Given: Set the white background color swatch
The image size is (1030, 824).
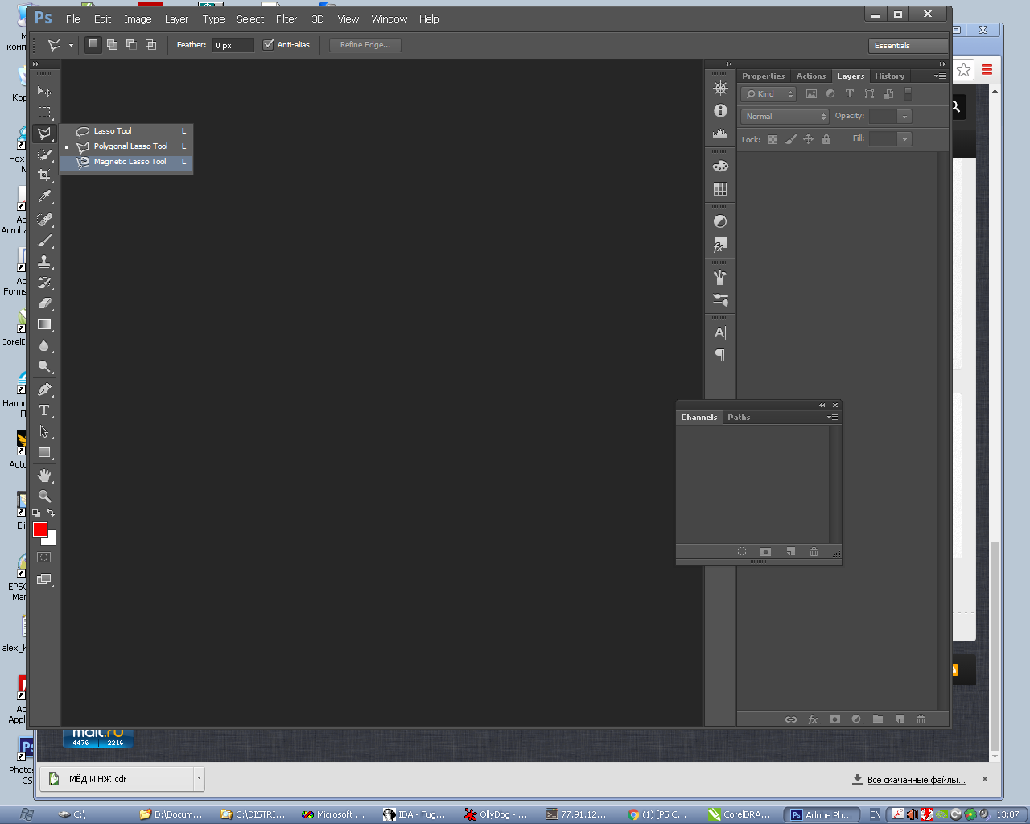Looking at the screenshot, I should coord(51,540).
